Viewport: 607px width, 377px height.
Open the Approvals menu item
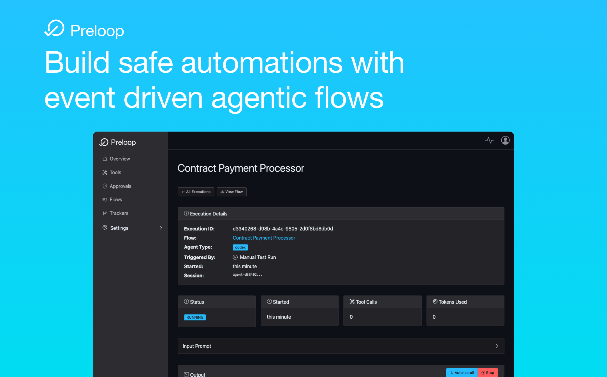121,186
